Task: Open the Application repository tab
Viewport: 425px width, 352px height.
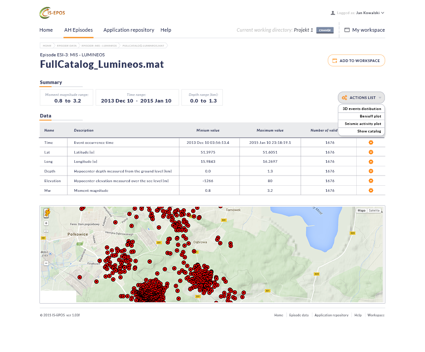Action: point(129,30)
